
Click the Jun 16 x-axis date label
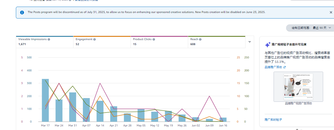pyautogui.click(x=223, y=125)
